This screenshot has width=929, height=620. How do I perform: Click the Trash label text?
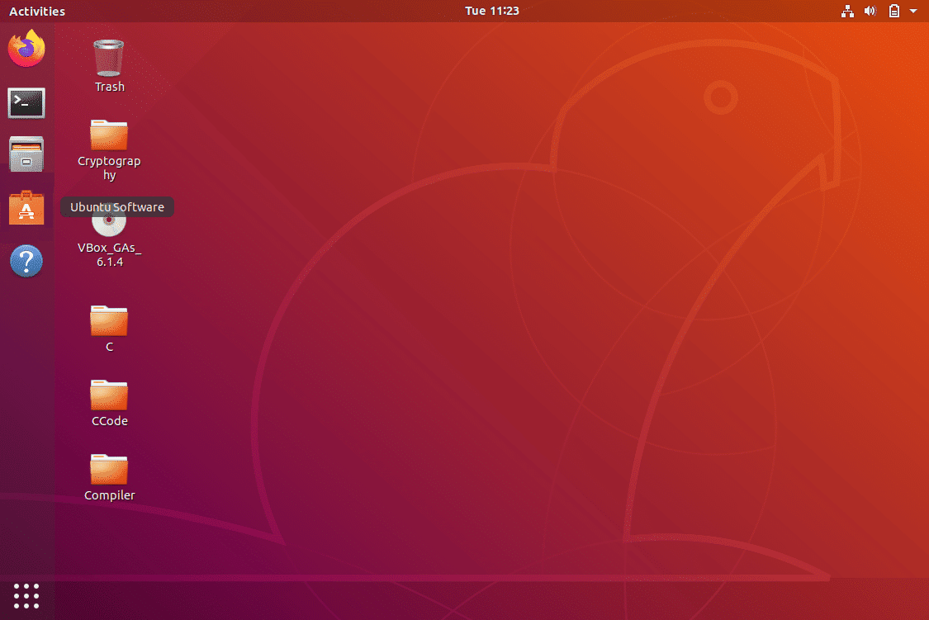coord(110,87)
